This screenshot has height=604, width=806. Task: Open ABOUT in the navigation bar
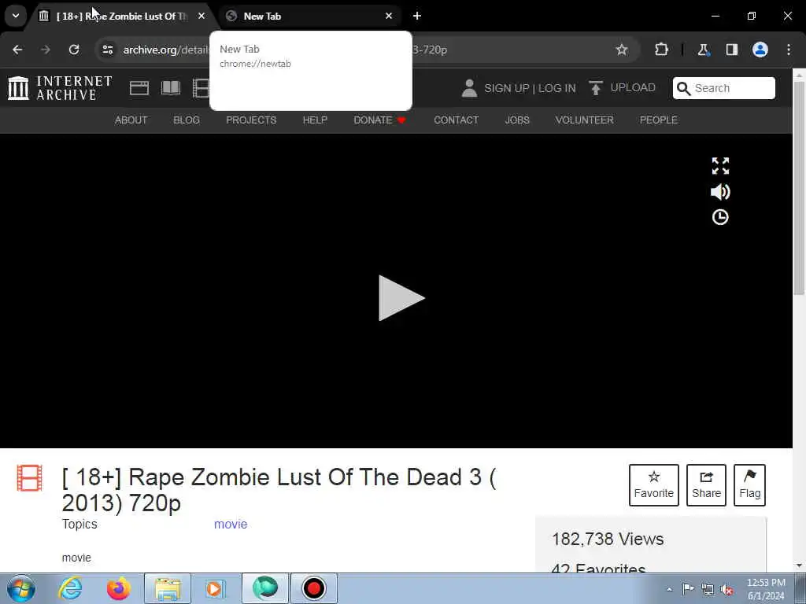(131, 120)
